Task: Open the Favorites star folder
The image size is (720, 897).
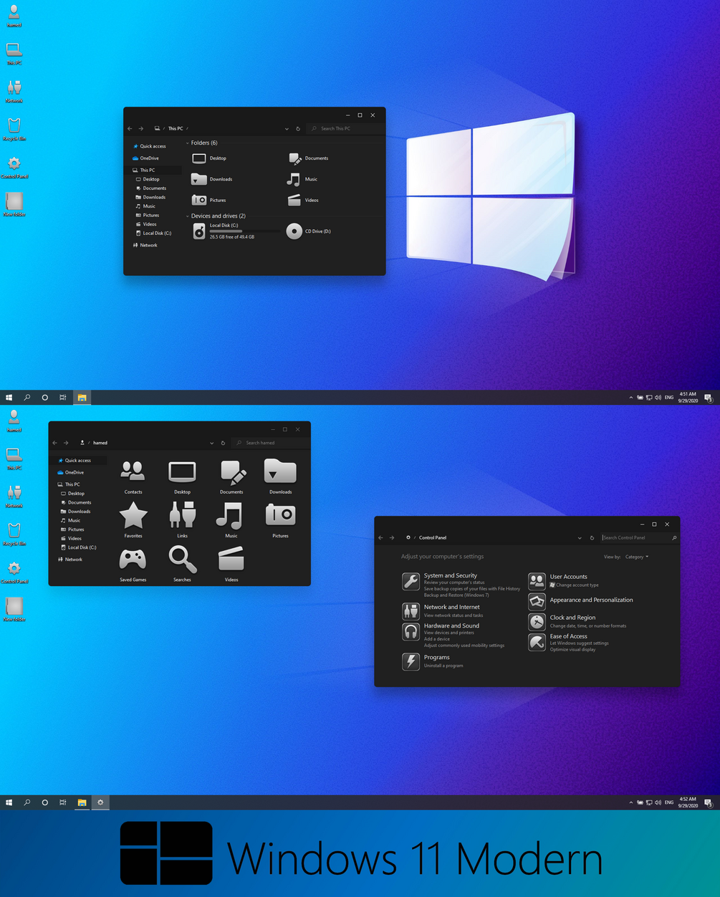Action: coord(133,520)
